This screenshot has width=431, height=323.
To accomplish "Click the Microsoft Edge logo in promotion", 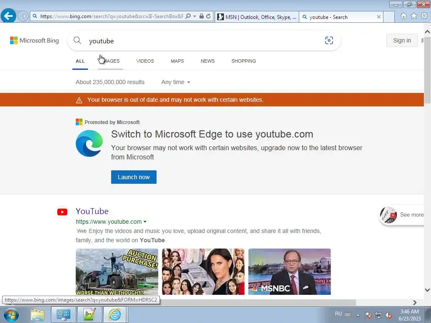I will click(89, 143).
